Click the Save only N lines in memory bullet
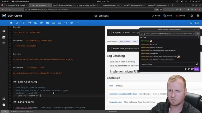Viewport: 202px width, 113px height. pos(122,62)
